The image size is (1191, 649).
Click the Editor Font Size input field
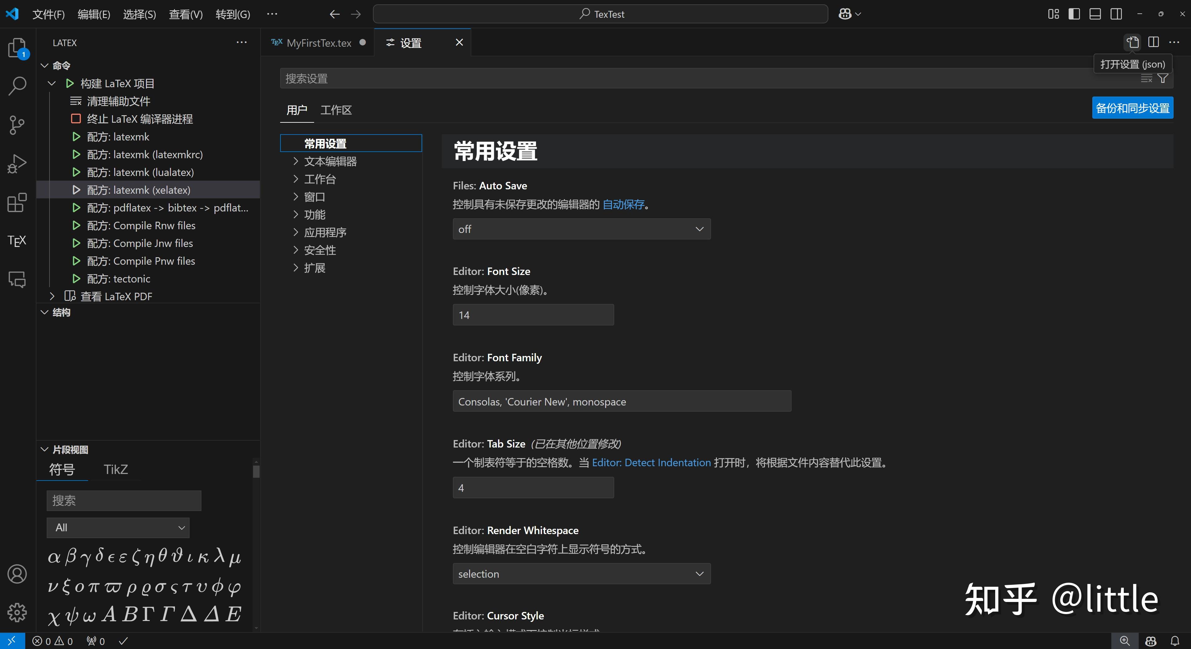533,315
